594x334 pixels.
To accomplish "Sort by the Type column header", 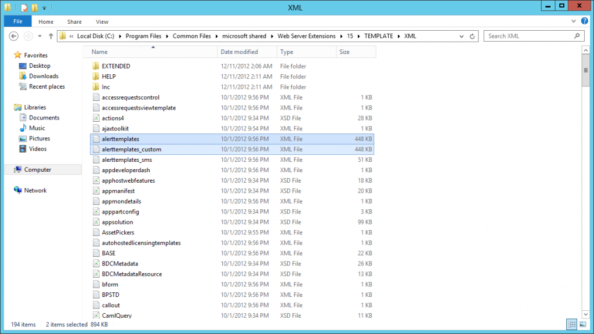I will pos(306,52).
